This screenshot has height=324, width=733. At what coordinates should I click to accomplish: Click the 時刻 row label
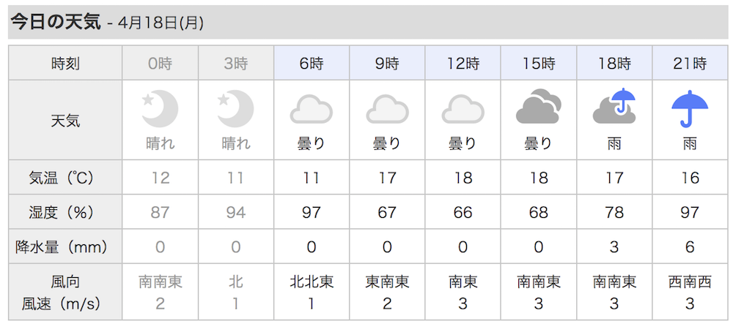click(x=65, y=63)
